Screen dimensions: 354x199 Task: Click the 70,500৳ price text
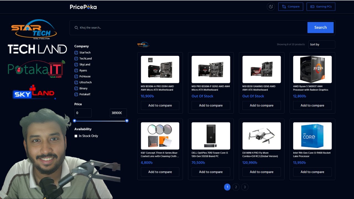tap(198, 163)
